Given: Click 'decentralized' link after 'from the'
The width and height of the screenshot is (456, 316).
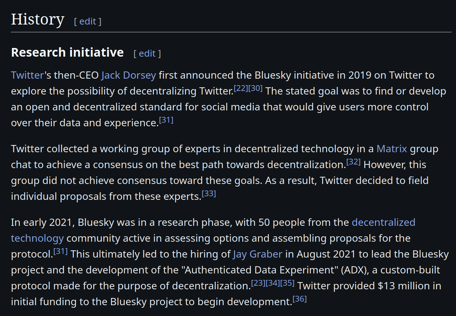Looking at the screenshot, I should 383,223.
